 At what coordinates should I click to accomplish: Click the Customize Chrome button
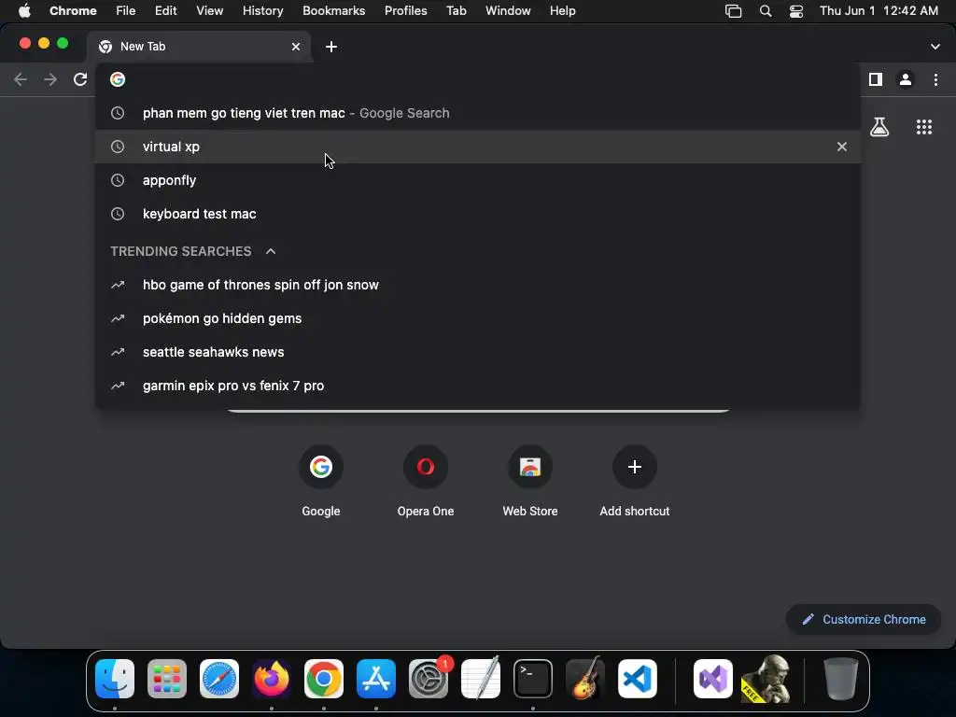point(864,620)
